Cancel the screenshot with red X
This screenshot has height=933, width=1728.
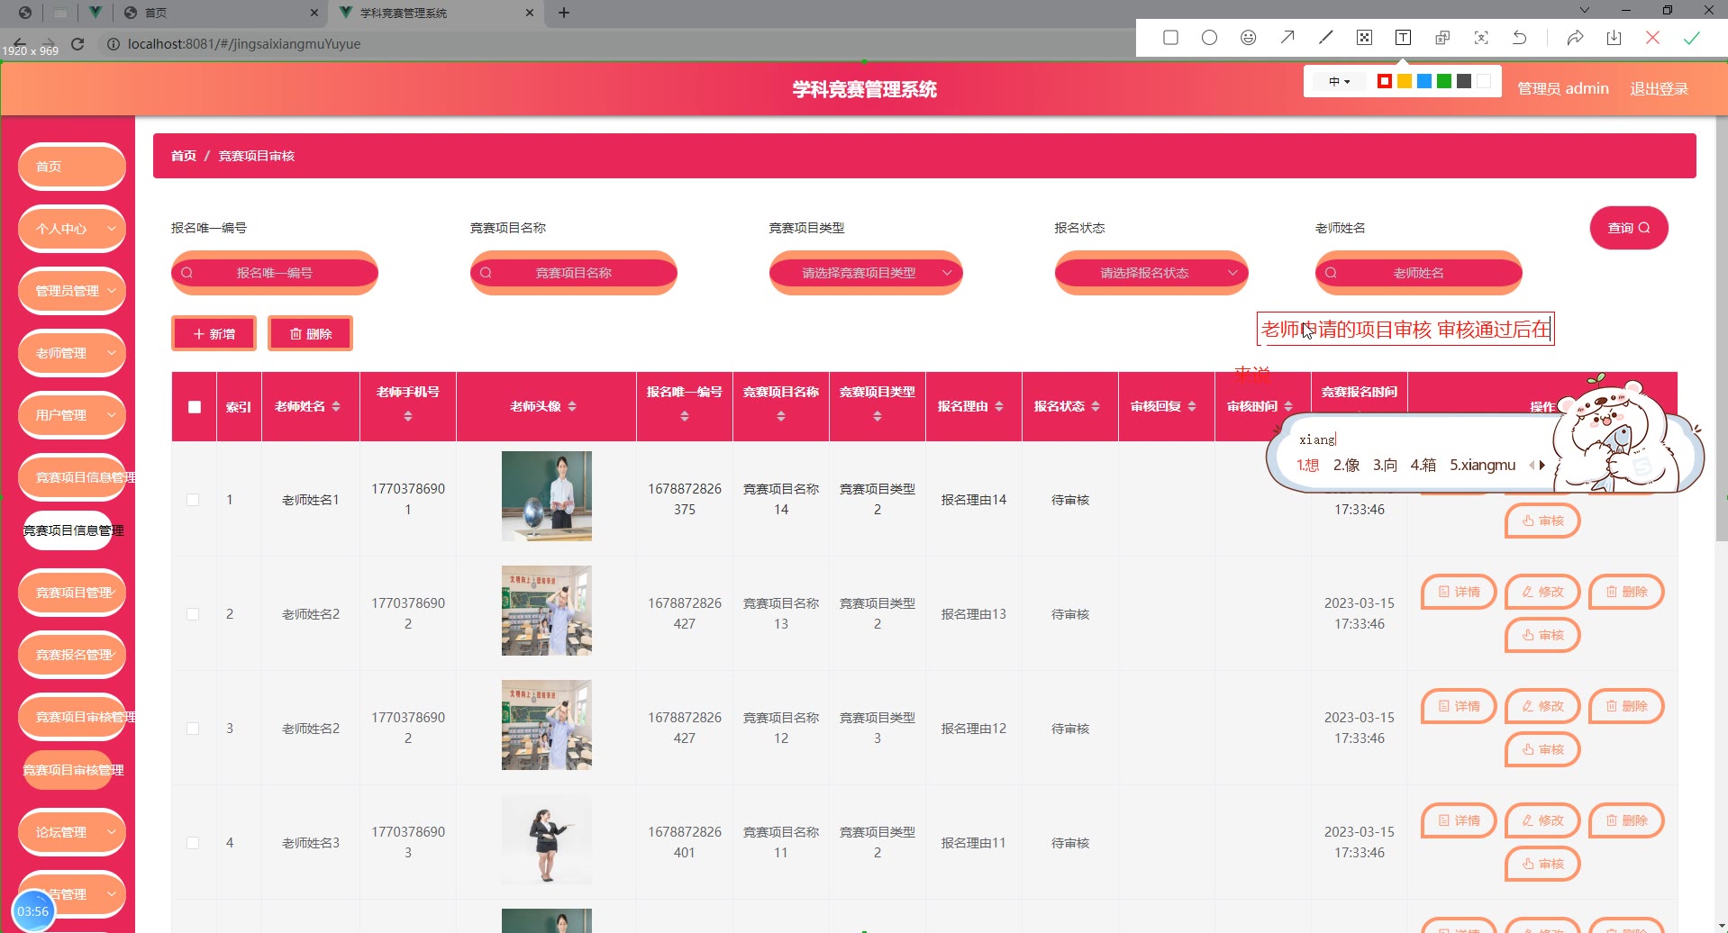coord(1652,38)
